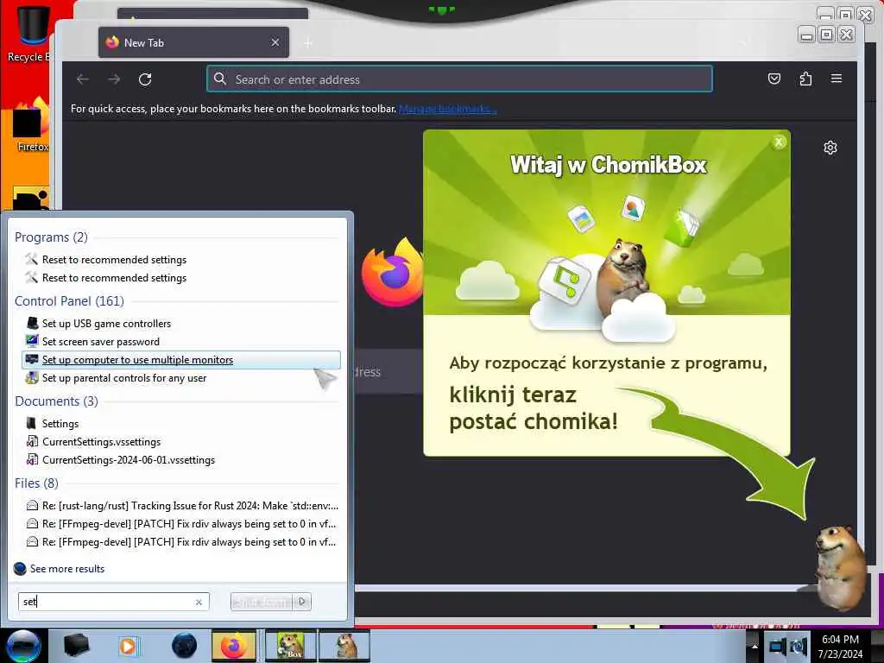Viewport: 884px width, 663px height.
Task: Open the Firefox desktop icon
Action: [31, 126]
